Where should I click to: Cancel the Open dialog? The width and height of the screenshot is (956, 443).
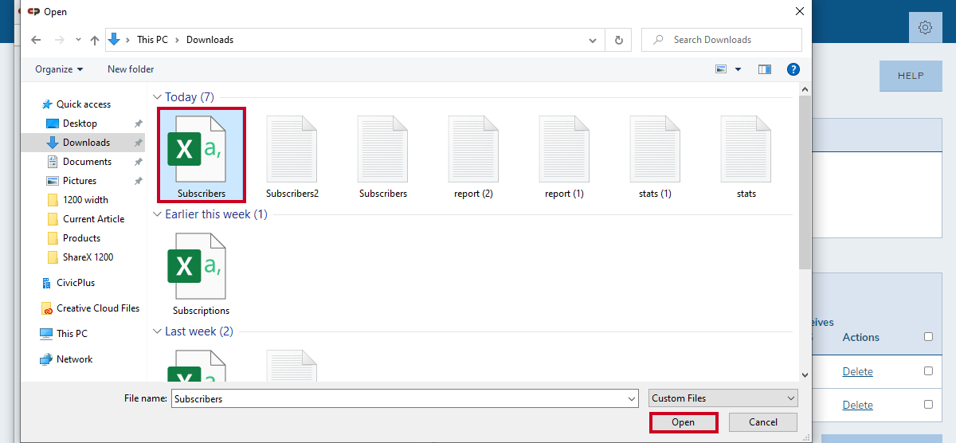click(763, 422)
